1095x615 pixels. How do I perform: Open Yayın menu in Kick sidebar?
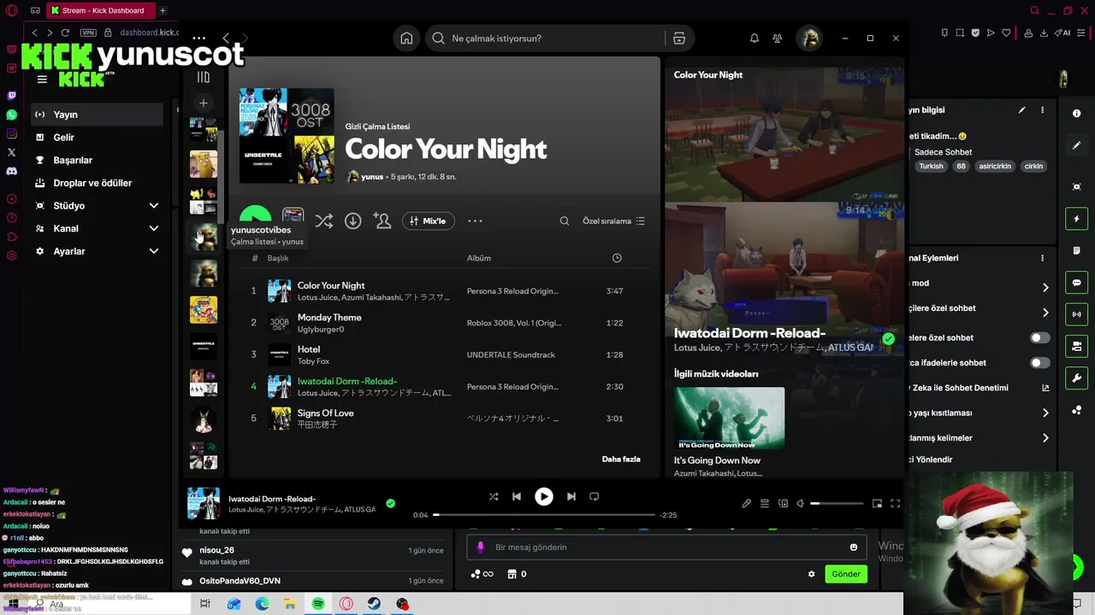click(96, 114)
